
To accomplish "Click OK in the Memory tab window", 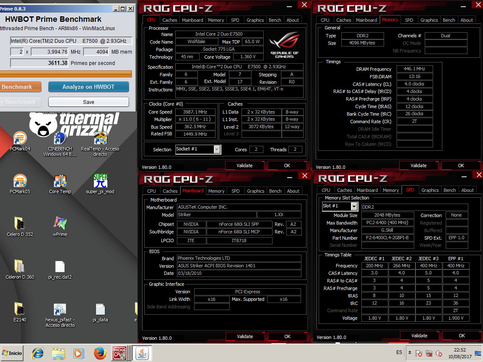I will [461, 165].
